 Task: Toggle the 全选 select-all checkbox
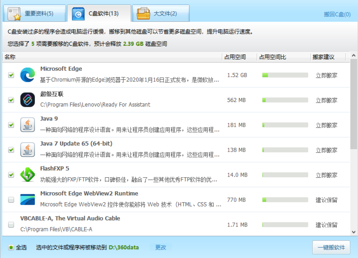tap(11, 247)
